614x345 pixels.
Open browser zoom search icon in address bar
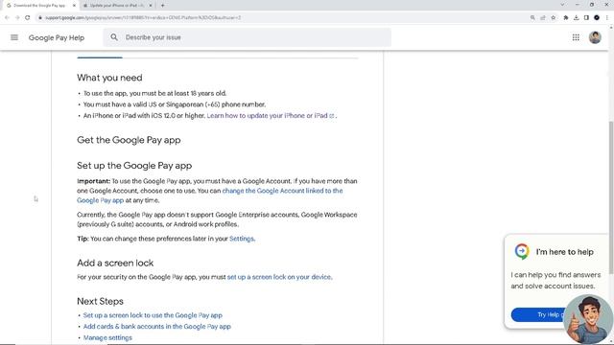[x=532, y=17]
